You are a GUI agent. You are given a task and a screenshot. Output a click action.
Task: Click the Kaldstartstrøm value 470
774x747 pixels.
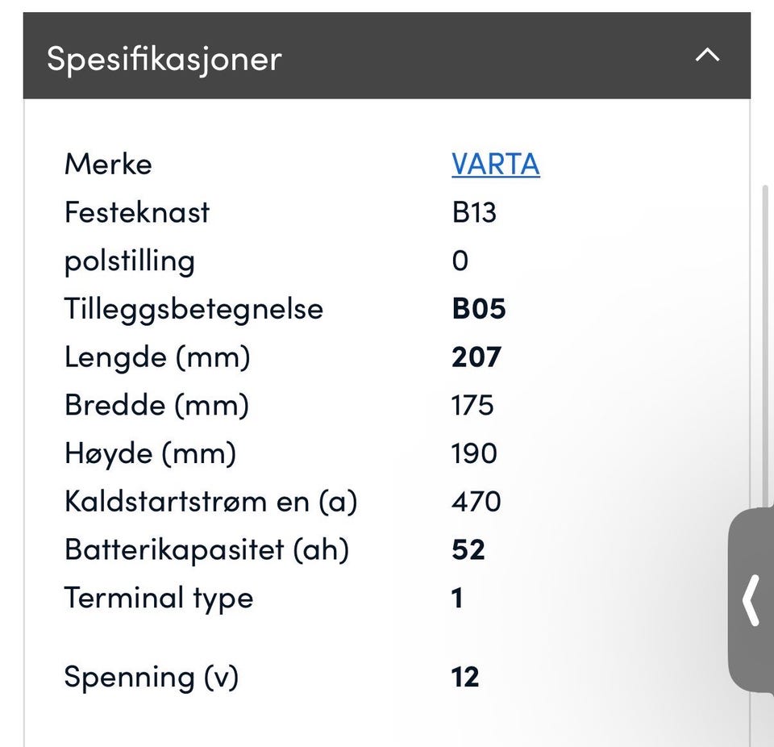tap(476, 502)
